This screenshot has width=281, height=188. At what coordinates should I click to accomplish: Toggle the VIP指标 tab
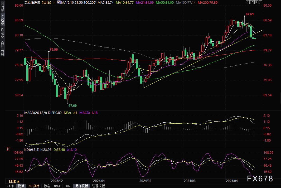click(x=34, y=186)
